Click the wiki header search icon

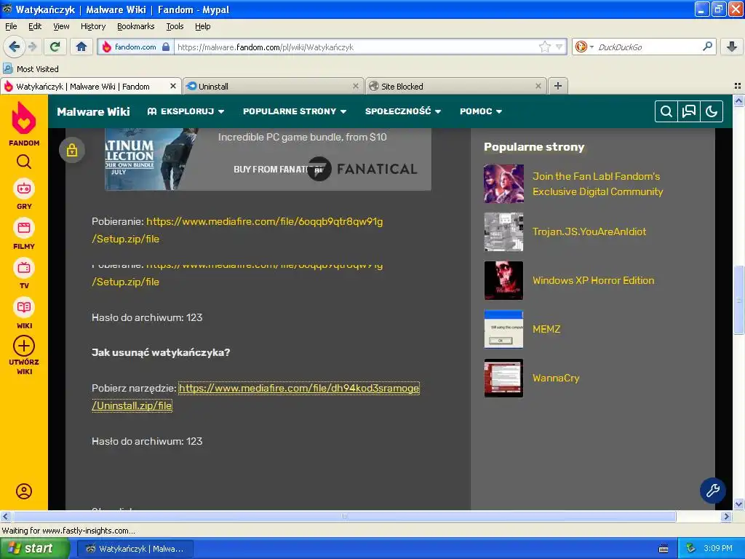click(x=666, y=111)
